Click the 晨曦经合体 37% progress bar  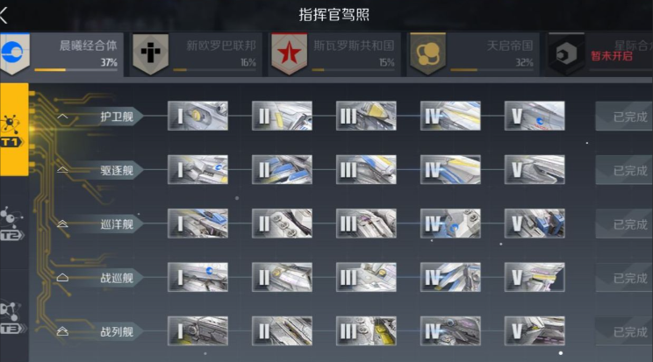75,70
